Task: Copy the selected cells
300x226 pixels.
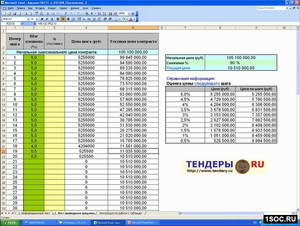Action: click(x=53, y=14)
